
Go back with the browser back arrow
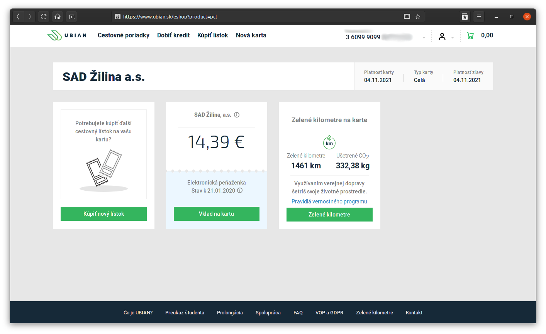18,17
